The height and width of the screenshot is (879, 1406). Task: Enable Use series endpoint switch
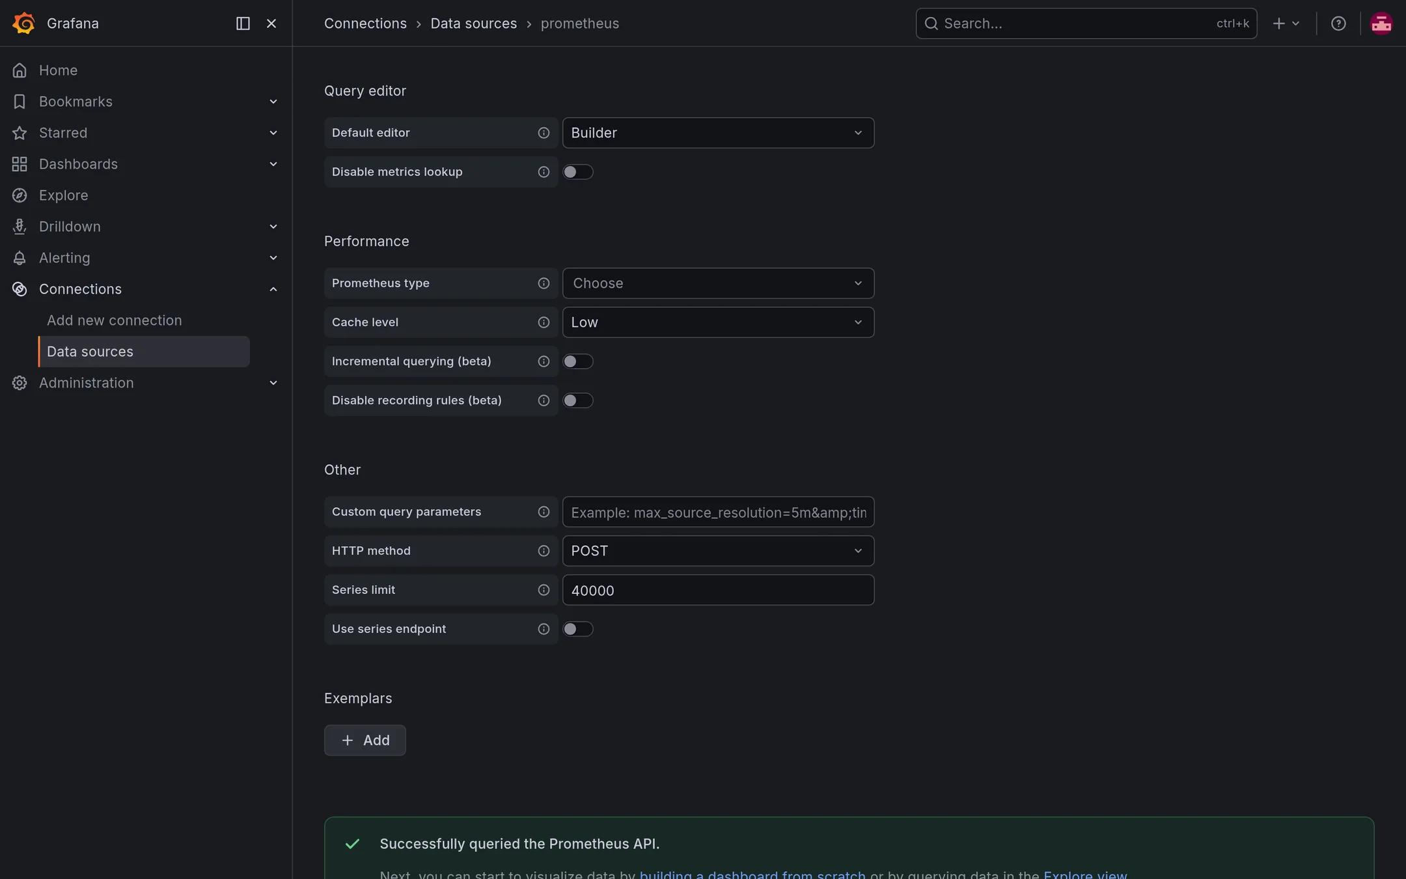click(578, 629)
